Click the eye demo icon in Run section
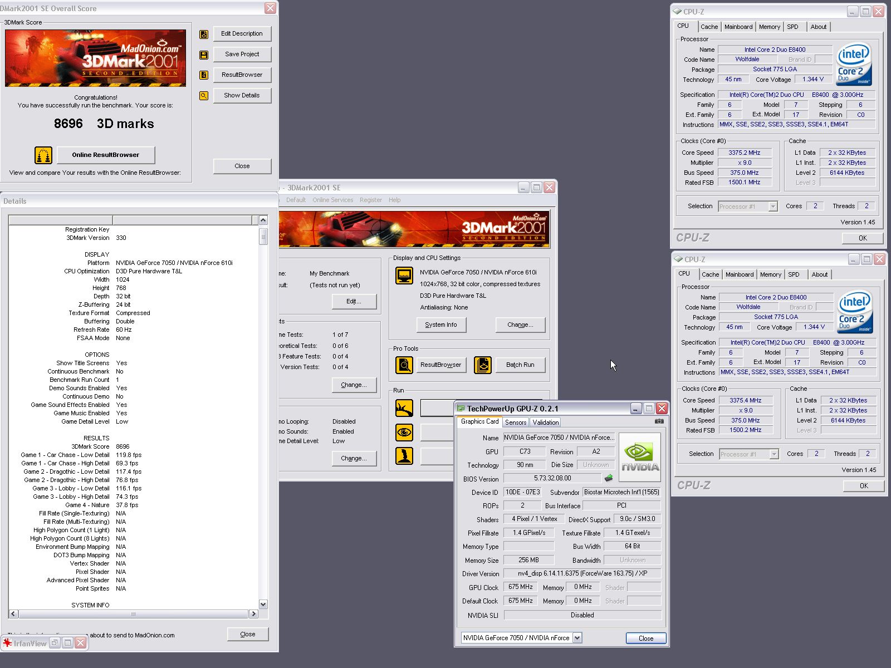The height and width of the screenshot is (668, 891). (404, 432)
